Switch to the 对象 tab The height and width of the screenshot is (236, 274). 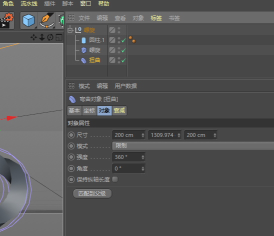104,110
